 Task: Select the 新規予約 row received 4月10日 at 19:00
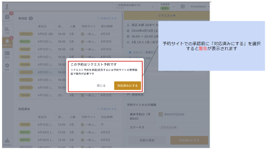click(68, 42)
